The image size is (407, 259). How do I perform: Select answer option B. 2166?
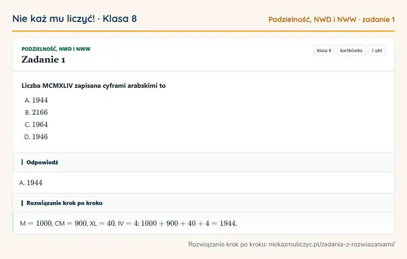[x=36, y=112]
